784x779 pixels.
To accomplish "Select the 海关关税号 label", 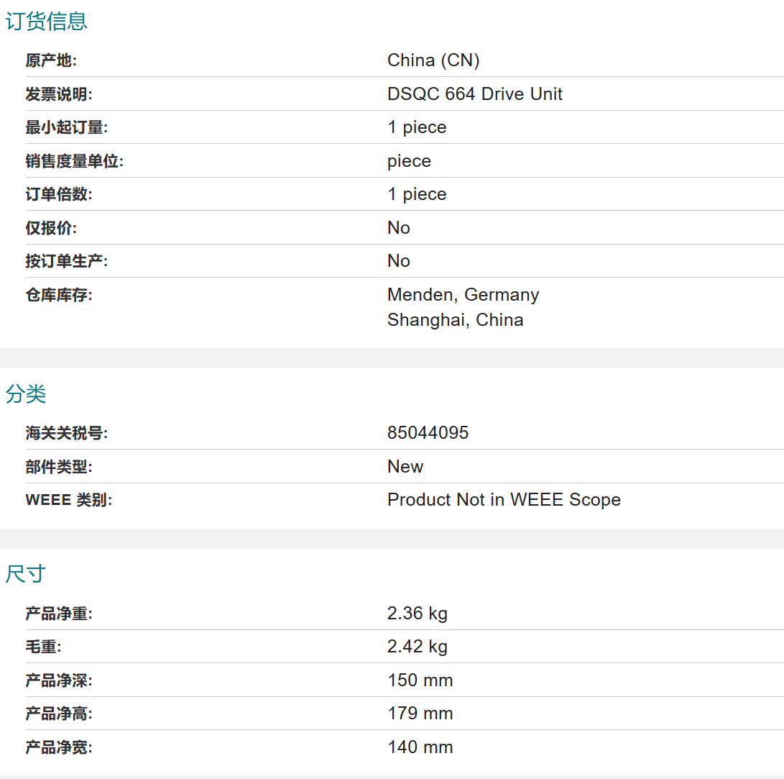I will click(x=67, y=433).
